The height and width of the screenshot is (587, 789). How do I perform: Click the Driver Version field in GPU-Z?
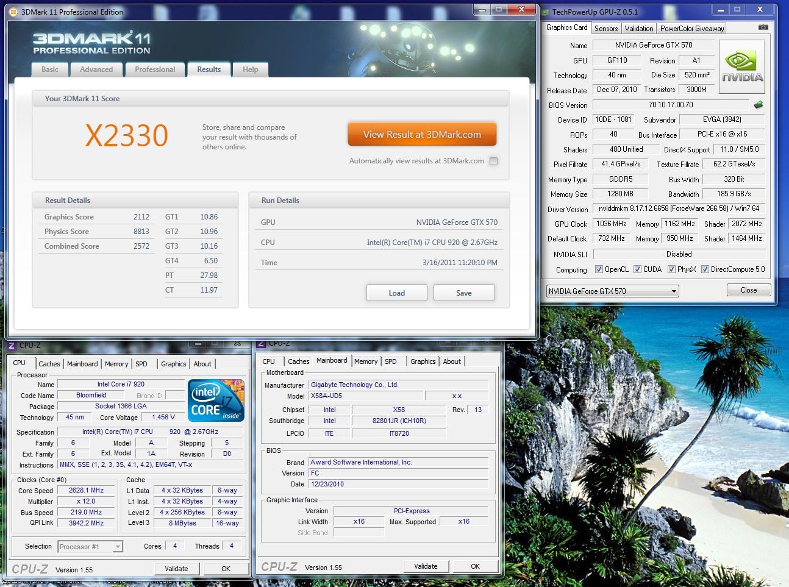click(679, 208)
